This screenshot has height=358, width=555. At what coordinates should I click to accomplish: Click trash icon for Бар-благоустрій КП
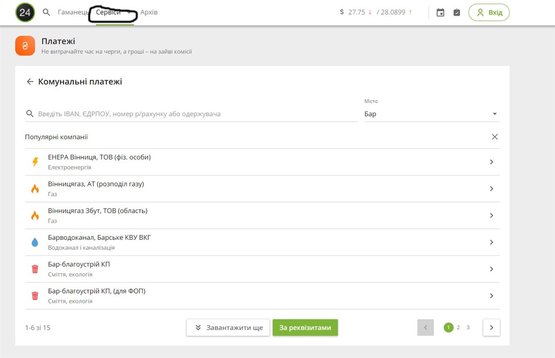[x=35, y=269]
